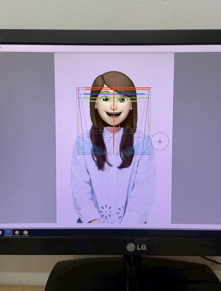Image resolution: width=221 pixels, height=291 pixels.
Task: Open Photoshop from the taskbar
Action: coord(8,232)
